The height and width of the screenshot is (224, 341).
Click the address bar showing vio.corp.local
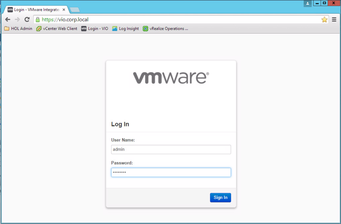coord(181,20)
